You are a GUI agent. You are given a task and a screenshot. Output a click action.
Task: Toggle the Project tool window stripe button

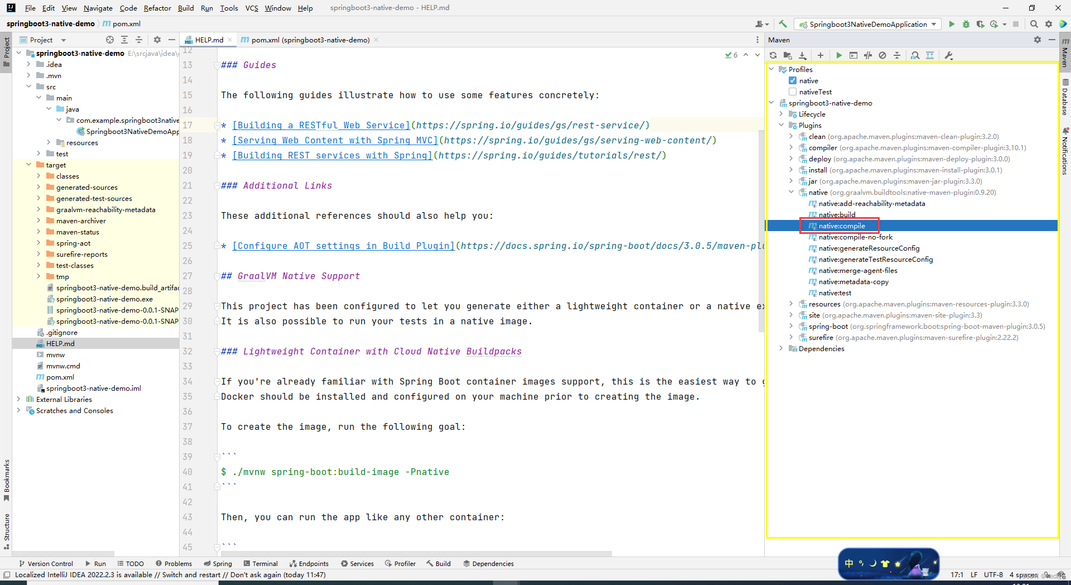[6, 51]
